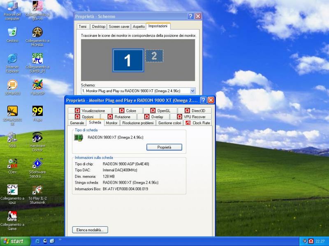Screen dimensions: 329x246
Task: Open the Overlay tab
Action: click(x=153, y=117)
